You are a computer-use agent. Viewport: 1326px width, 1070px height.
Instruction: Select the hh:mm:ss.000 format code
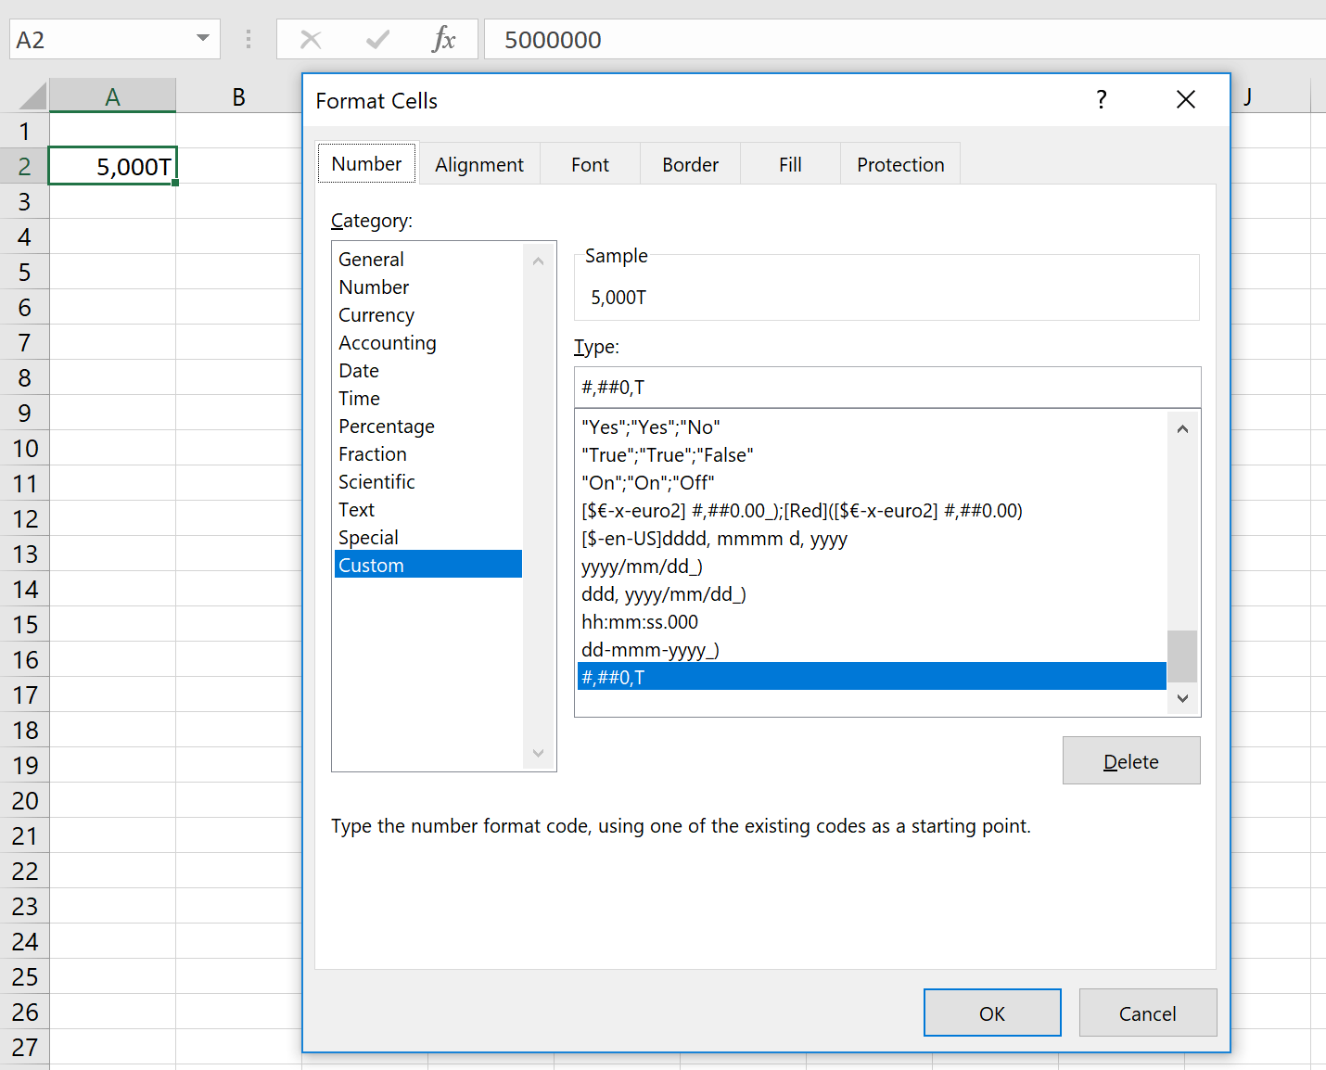[x=640, y=622]
